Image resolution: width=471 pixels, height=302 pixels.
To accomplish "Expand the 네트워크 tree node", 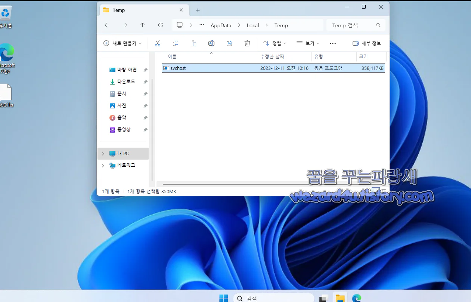I will click(x=103, y=166).
